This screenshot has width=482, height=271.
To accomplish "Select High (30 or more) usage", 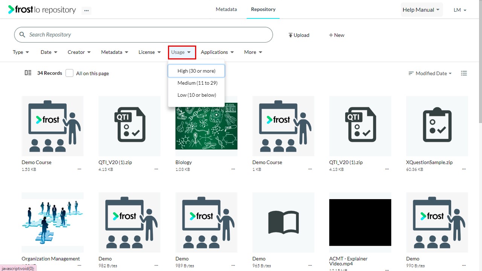I will (x=197, y=71).
